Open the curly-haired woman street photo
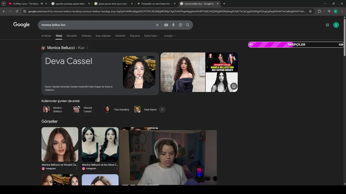This screenshot has width=346, height=194. tap(183, 72)
